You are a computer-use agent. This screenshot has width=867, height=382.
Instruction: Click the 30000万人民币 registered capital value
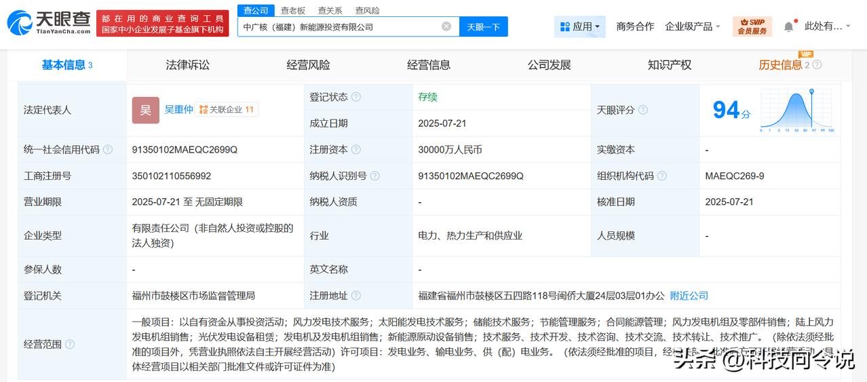click(x=450, y=149)
